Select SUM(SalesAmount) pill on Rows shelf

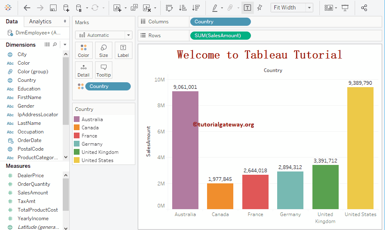point(221,36)
